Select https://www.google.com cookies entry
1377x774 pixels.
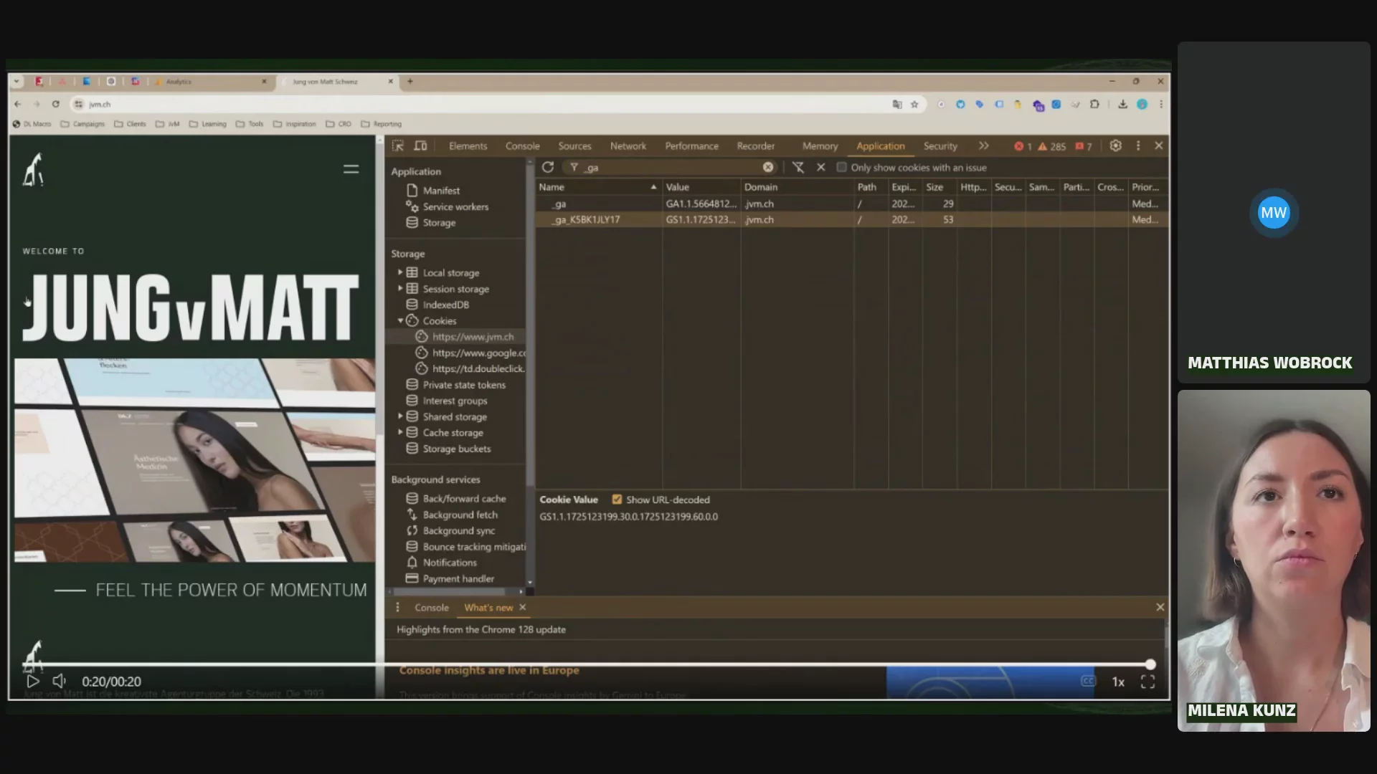click(478, 353)
